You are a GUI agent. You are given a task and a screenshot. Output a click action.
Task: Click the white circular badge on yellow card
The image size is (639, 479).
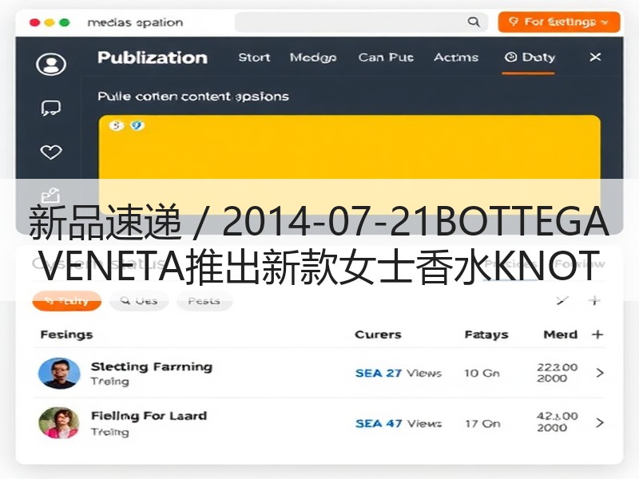116,125
